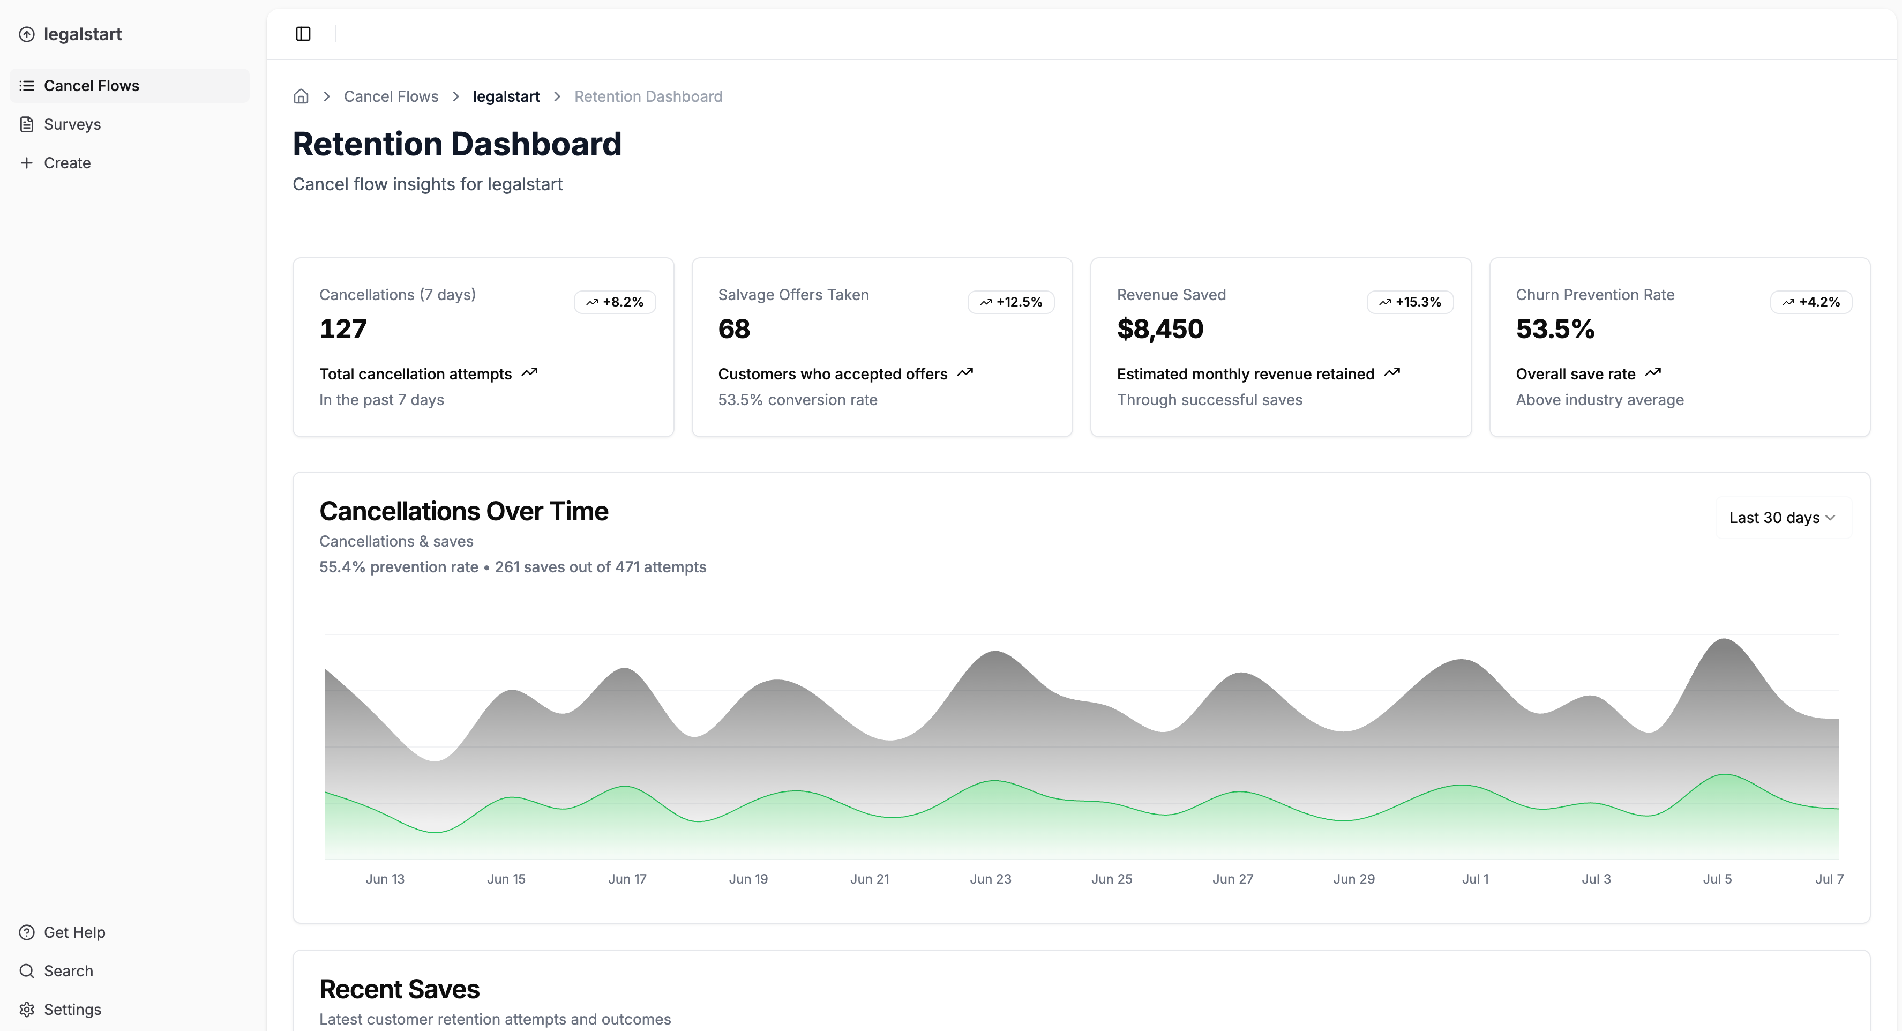Screen dimensions: 1902x1031
Task: Click the +8.2% trend badge
Action: pyautogui.click(x=615, y=302)
